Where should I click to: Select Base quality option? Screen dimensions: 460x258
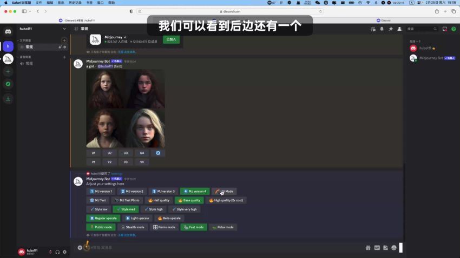click(189, 200)
